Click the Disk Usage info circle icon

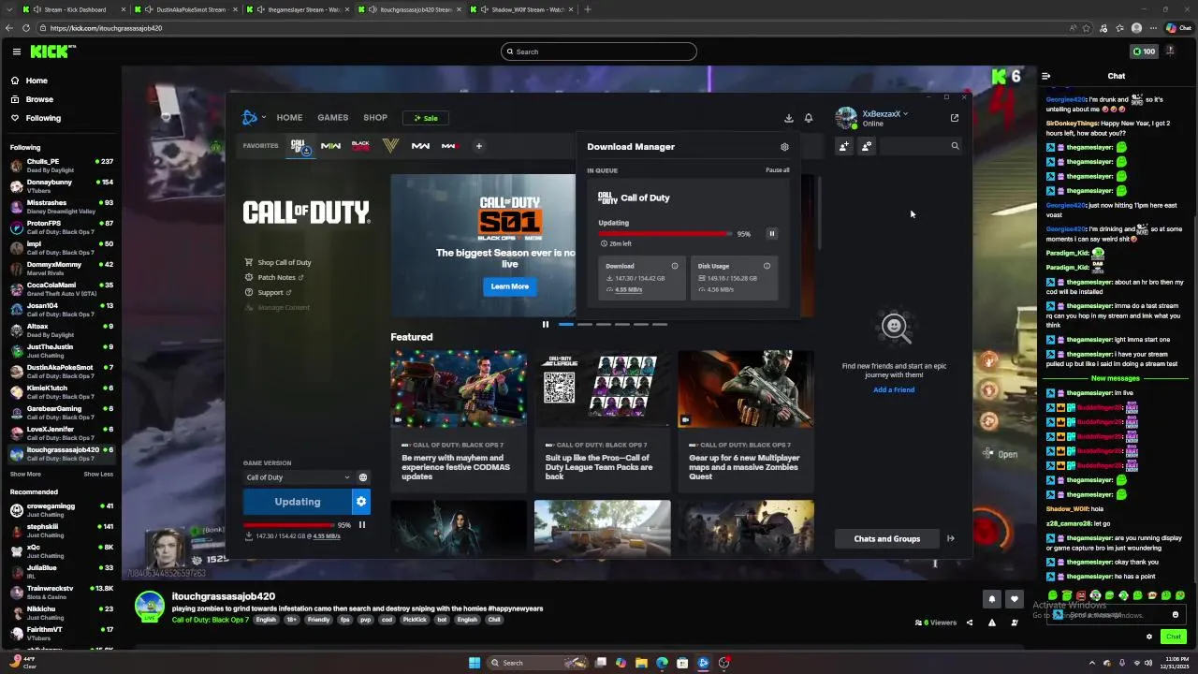click(x=767, y=266)
